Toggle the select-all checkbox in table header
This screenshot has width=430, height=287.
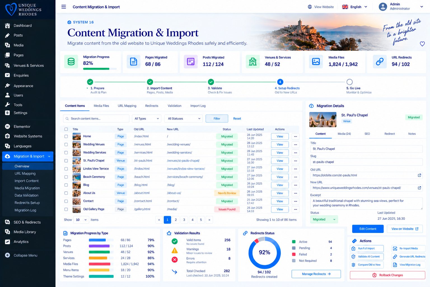tap(66, 129)
